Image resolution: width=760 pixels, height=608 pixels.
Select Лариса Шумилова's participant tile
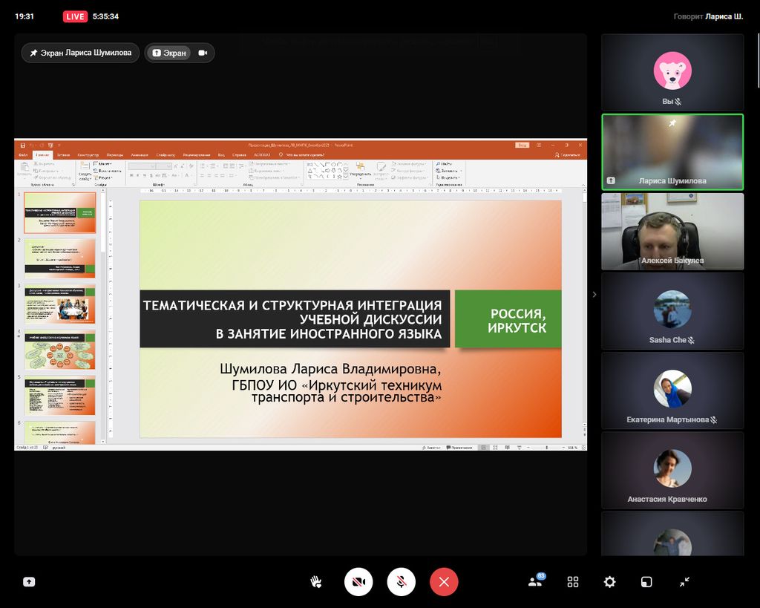(672, 151)
